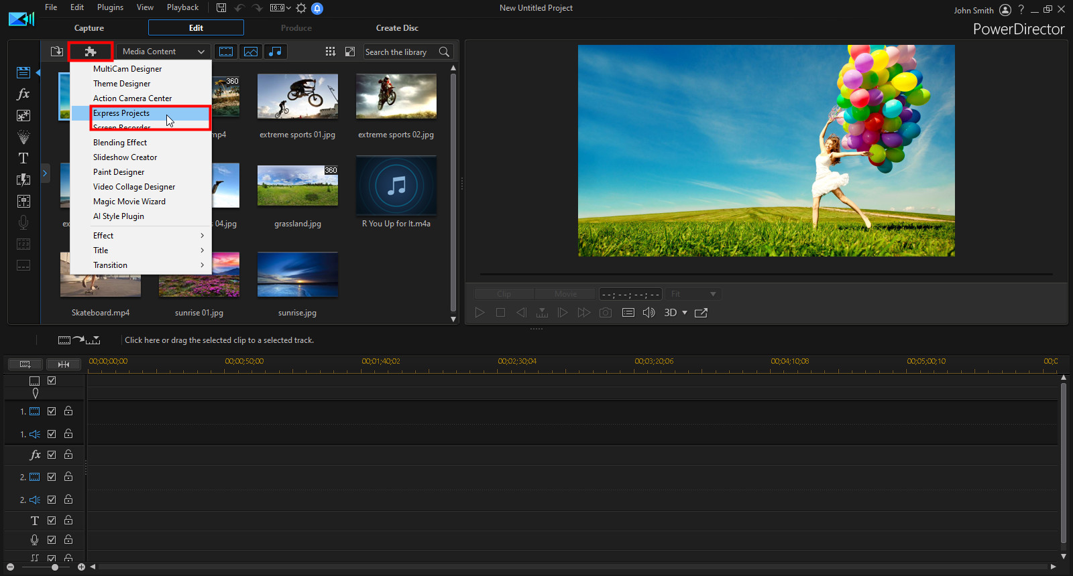This screenshot has width=1073, height=576.
Task: Click the snapshot camera icon
Action: click(606, 313)
